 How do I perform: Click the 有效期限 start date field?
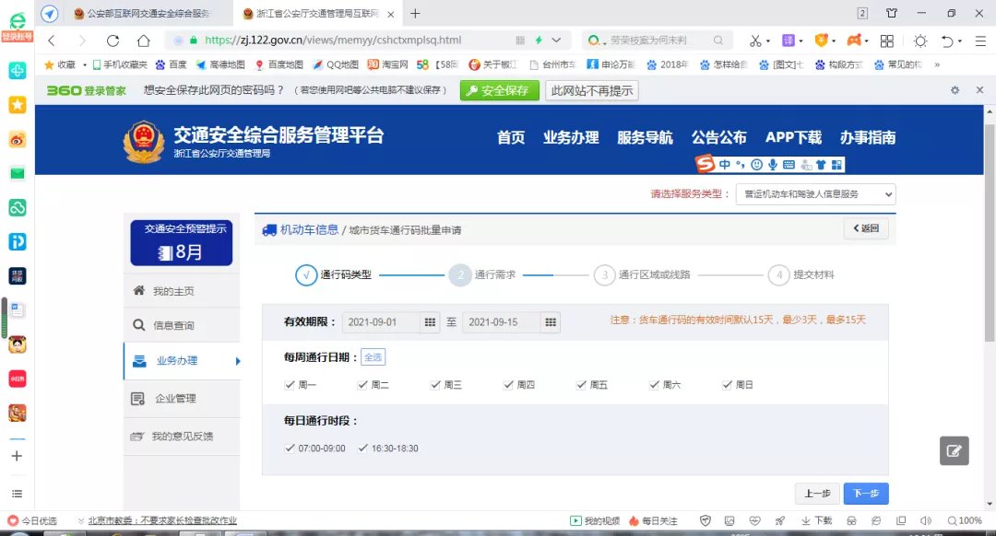point(381,321)
